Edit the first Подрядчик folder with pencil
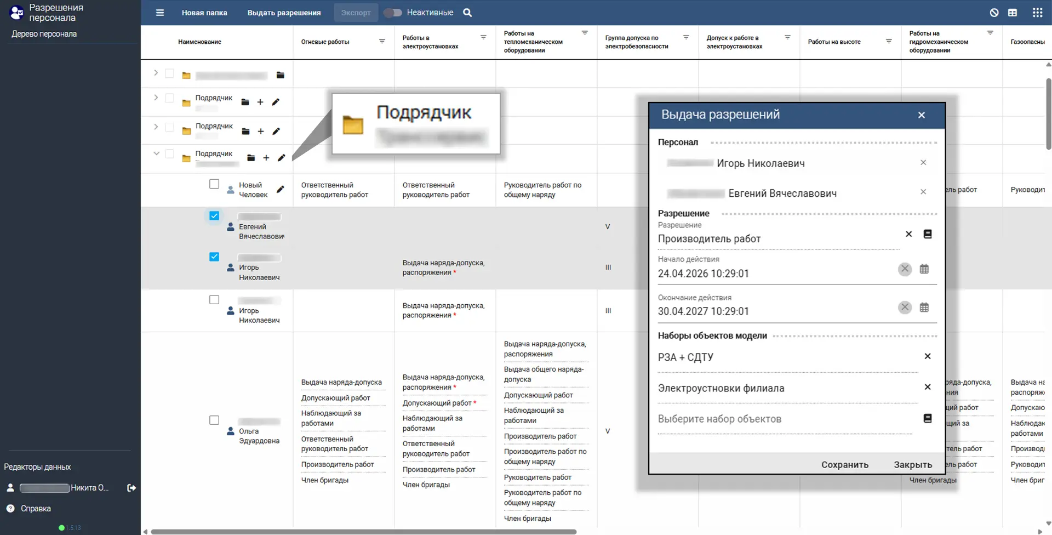This screenshot has width=1052, height=535. [276, 102]
